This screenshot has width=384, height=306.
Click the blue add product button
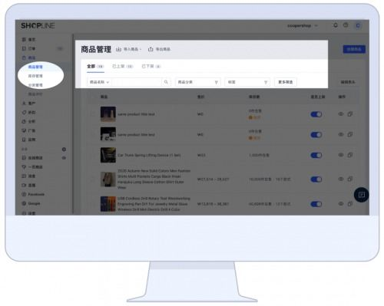(354, 49)
